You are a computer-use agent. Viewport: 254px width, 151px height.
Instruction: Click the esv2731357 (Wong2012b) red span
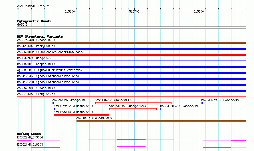click(133, 109)
